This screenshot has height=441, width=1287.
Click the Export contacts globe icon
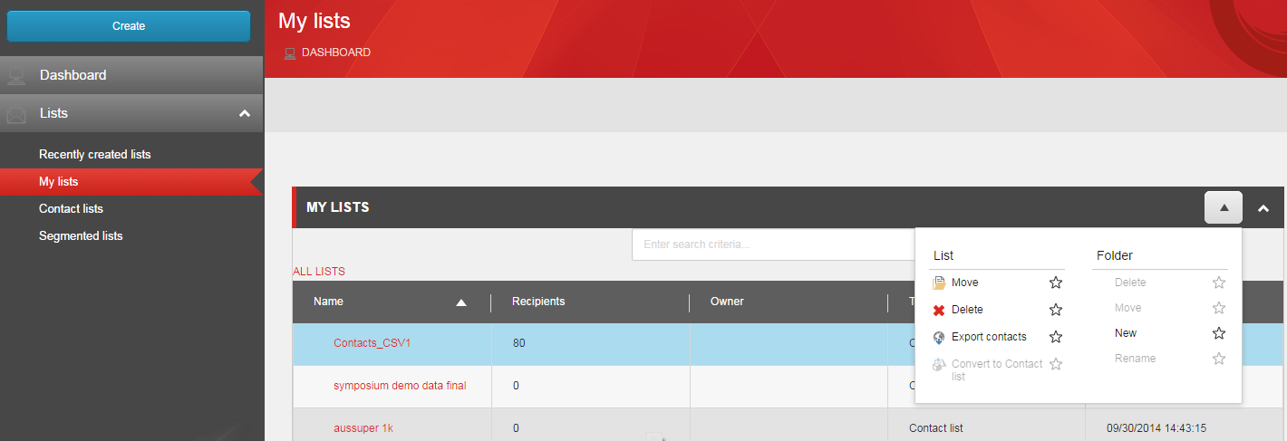click(939, 337)
